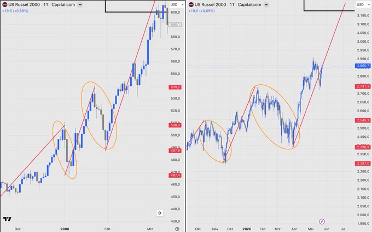
Task: Click the Nov label on the time axis
Action: (215, 229)
